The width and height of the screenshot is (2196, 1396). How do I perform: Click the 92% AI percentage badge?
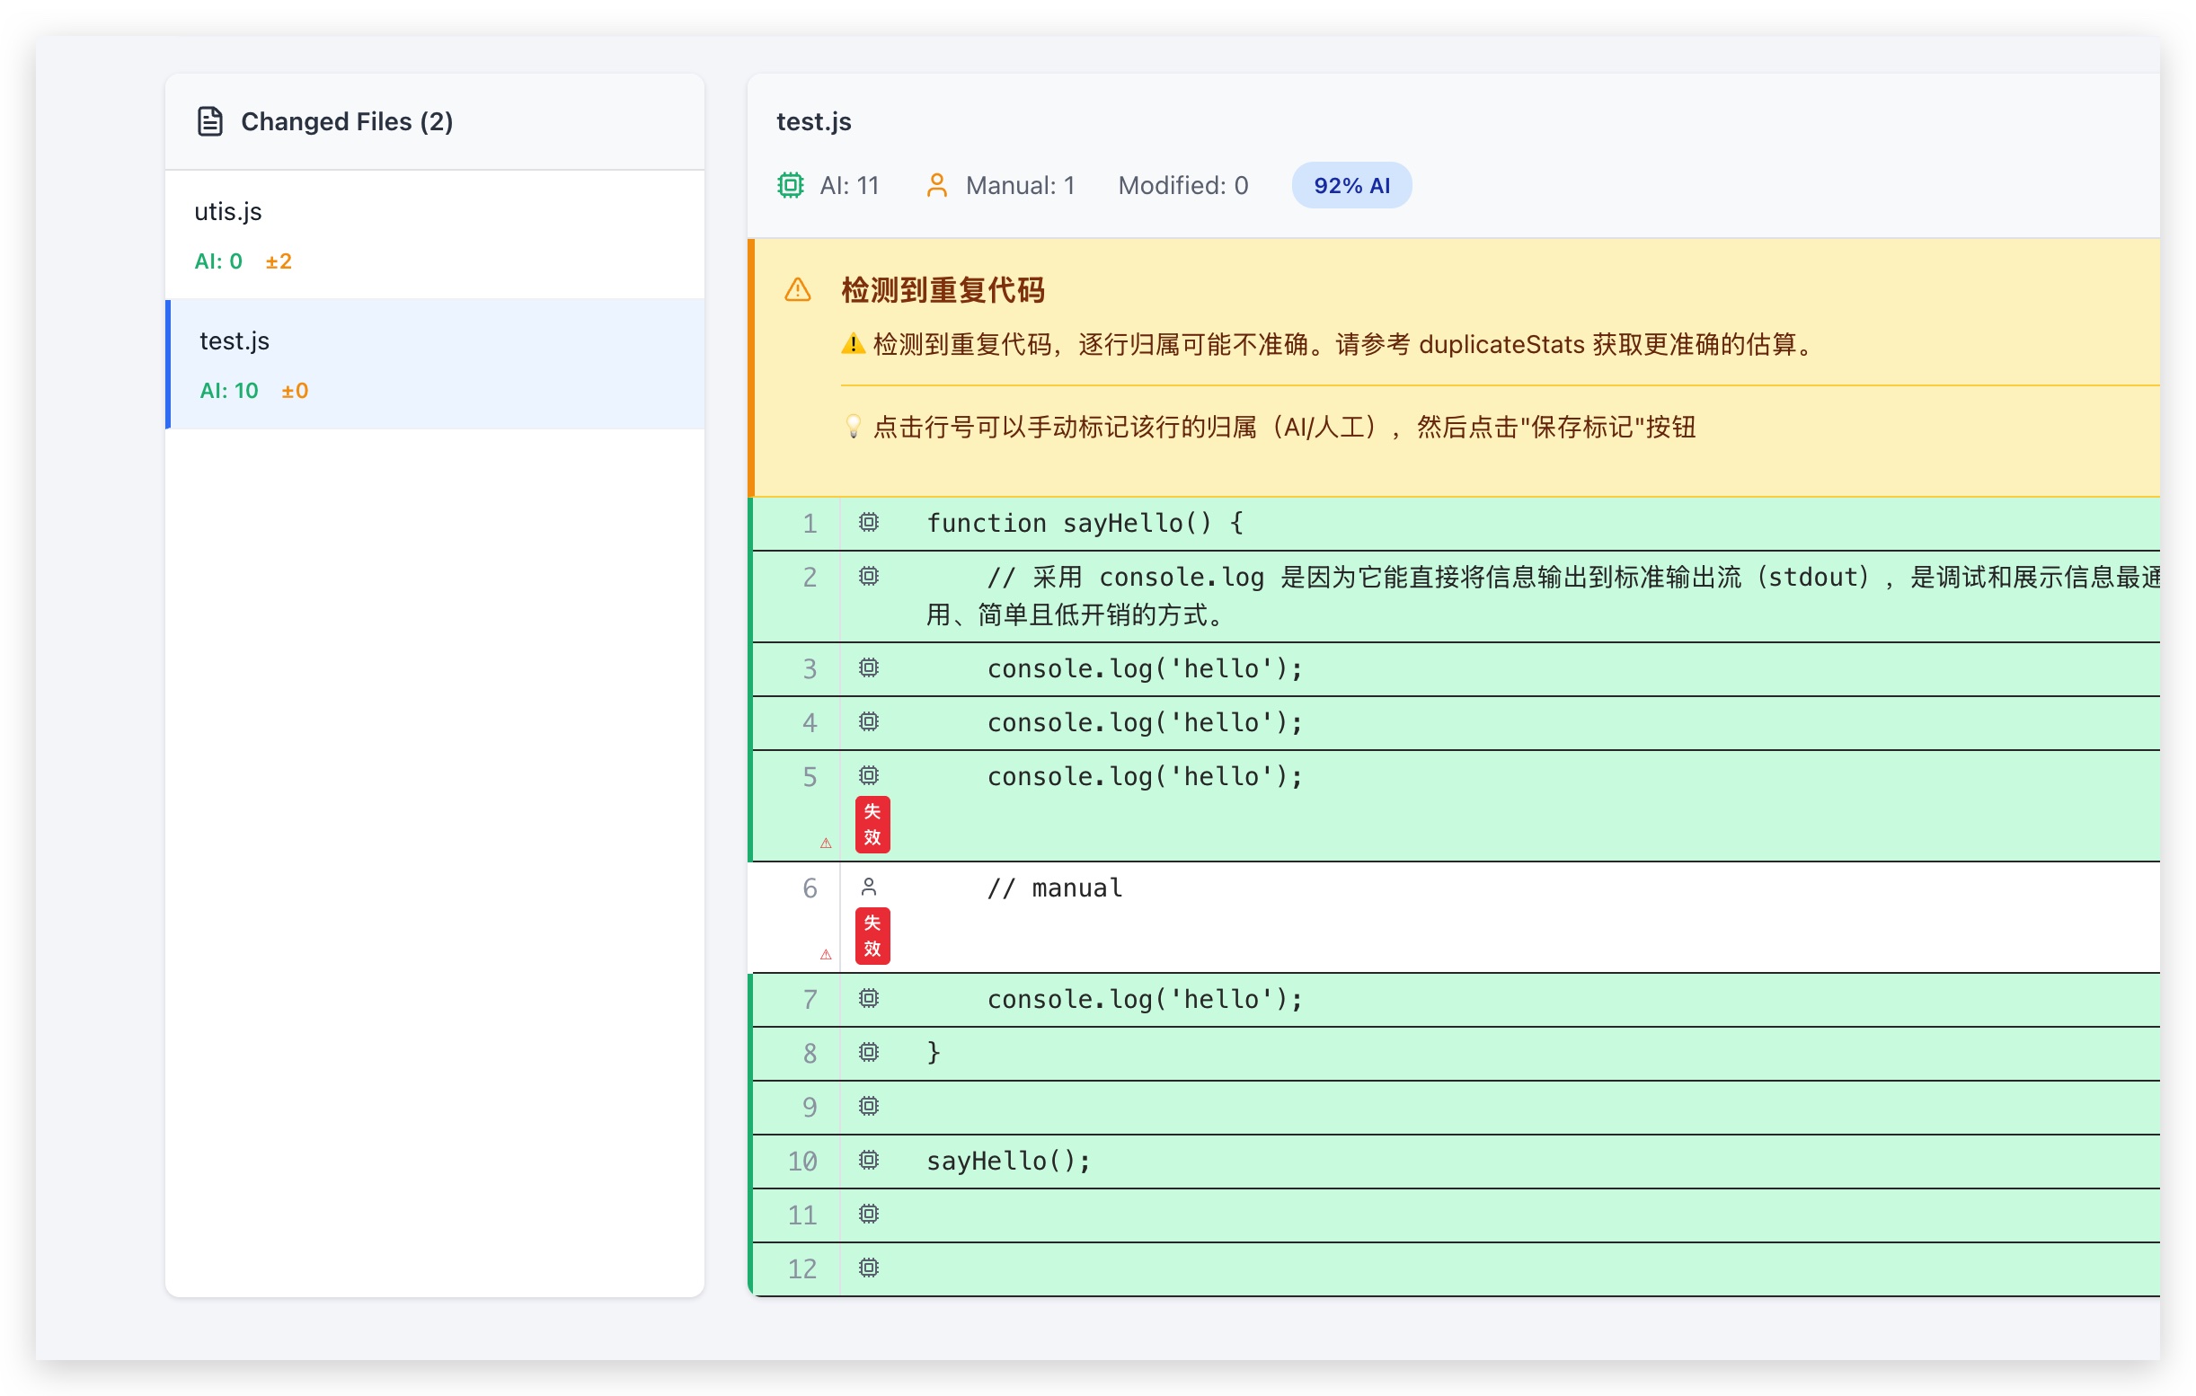point(1350,184)
